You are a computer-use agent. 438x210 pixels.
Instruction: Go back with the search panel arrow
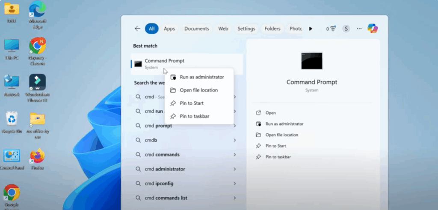[137, 29]
